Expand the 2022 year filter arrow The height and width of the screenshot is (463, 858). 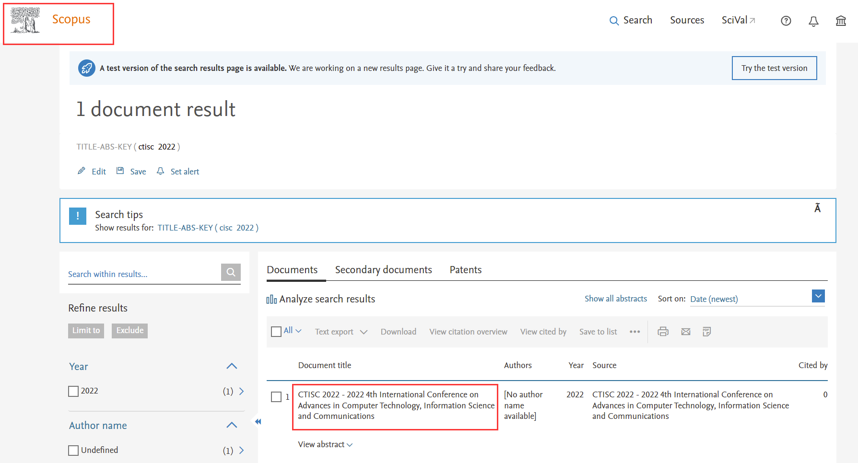point(242,391)
